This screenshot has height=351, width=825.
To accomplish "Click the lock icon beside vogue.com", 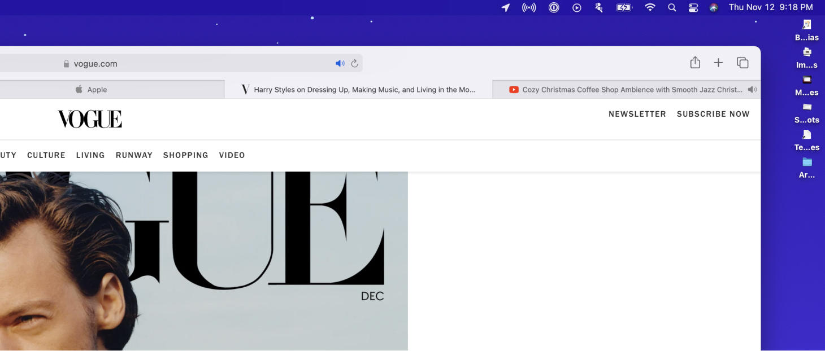I will coord(67,64).
